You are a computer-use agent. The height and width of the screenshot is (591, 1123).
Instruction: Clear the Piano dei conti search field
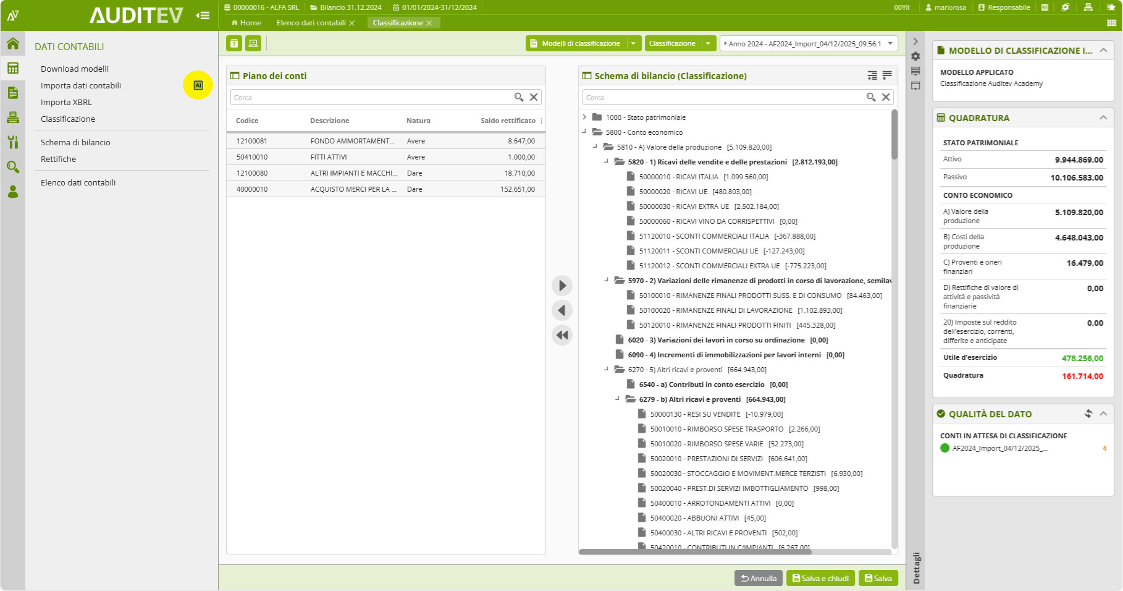(534, 97)
